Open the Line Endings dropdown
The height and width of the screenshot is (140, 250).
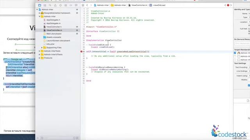[x=249, y=71]
